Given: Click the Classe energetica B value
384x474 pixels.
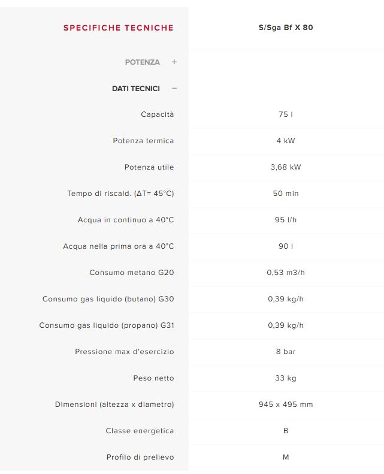Looking at the screenshot, I should 286,431.
